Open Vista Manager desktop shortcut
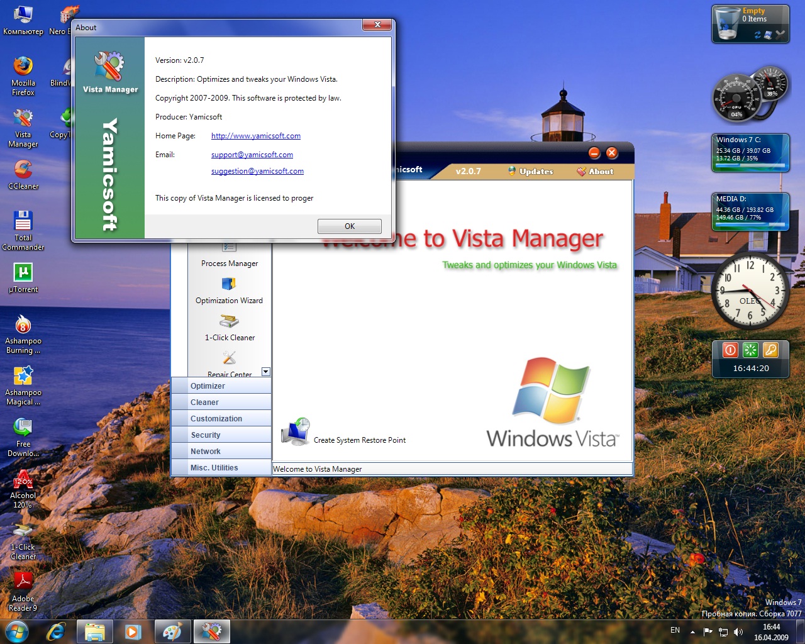The height and width of the screenshot is (644, 805). pos(23,128)
